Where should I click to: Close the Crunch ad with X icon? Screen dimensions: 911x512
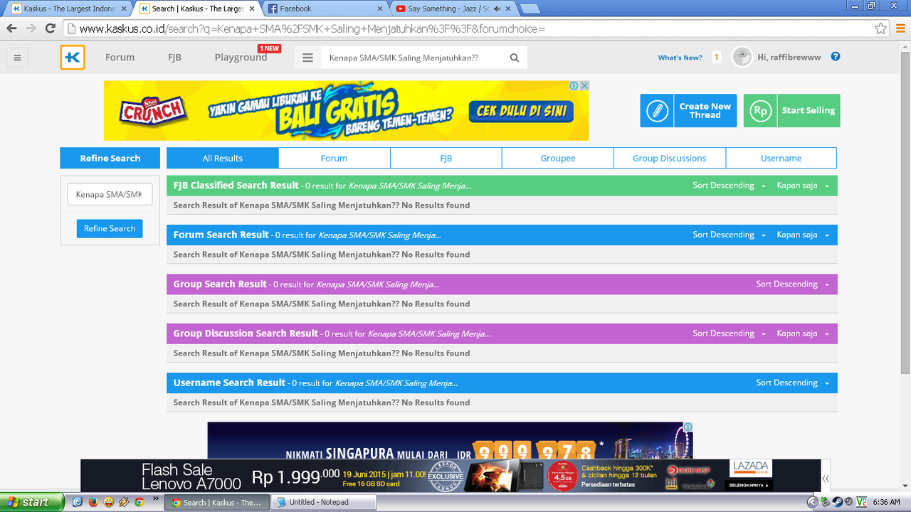click(x=584, y=85)
